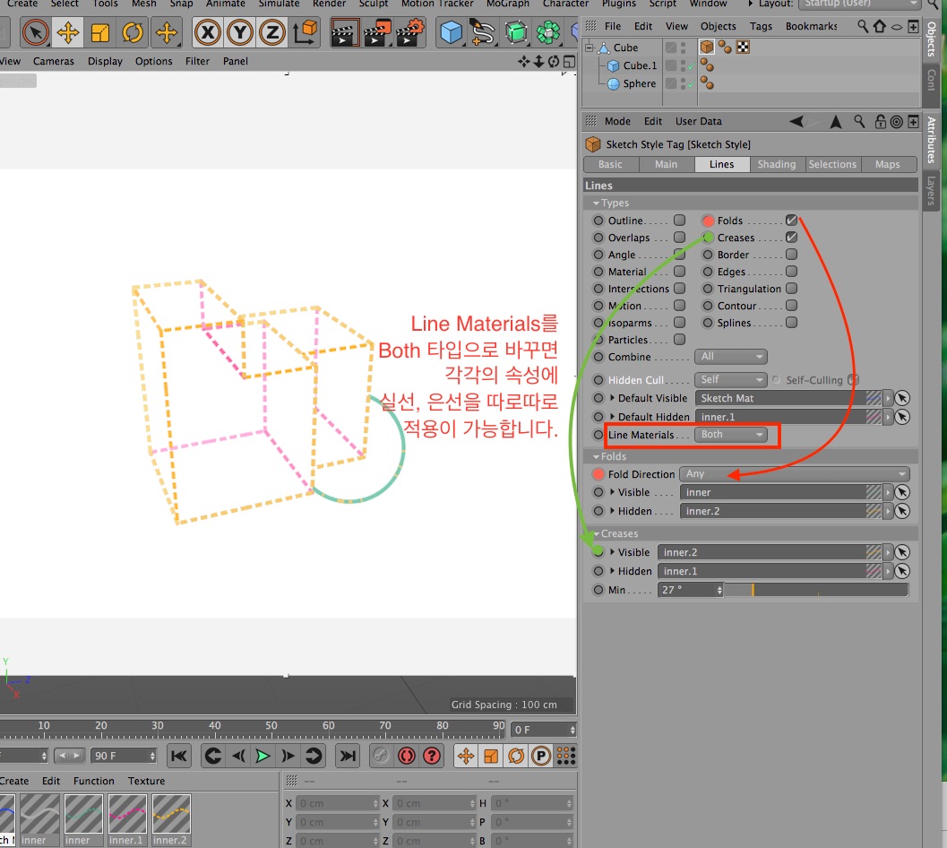Enable the Outline line type checkbox

pyautogui.click(x=680, y=221)
